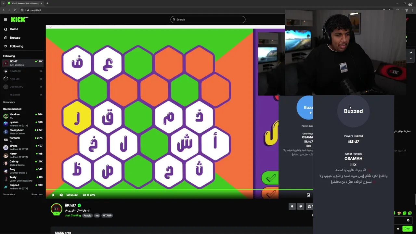Click the orange checkmark game button
The width and height of the screenshot is (416, 234).
pos(270,193)
